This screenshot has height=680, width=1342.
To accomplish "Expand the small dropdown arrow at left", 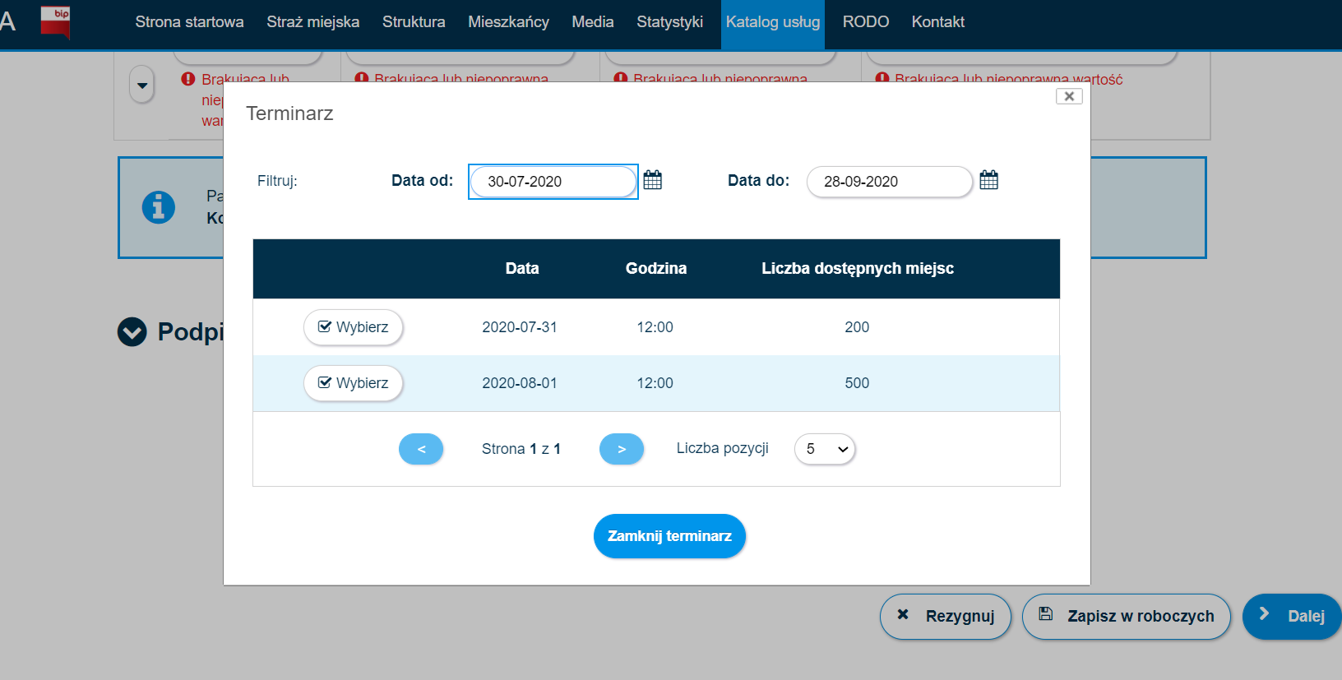I will click(142, 85).
